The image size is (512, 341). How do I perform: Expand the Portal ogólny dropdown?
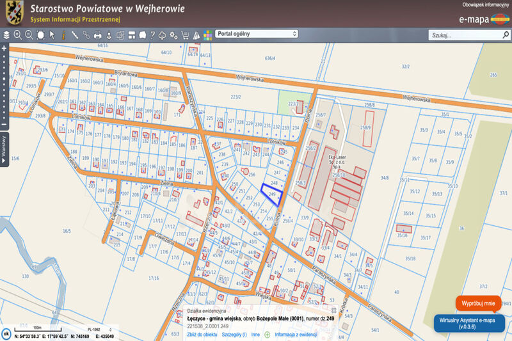[x=257, y=34]
